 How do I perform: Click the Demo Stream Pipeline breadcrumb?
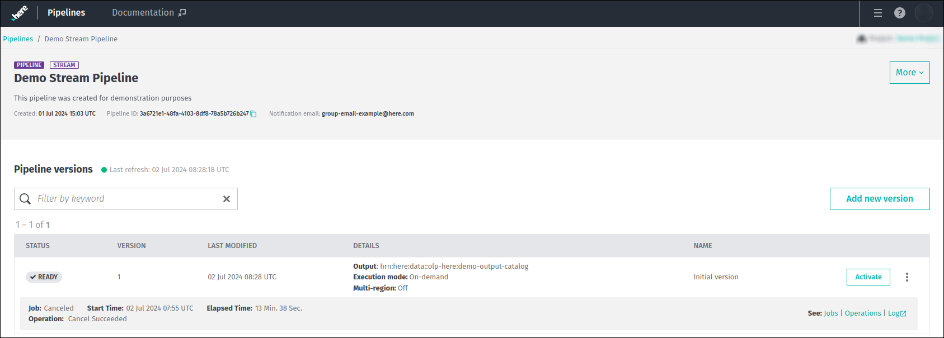[x=81, y=39]
